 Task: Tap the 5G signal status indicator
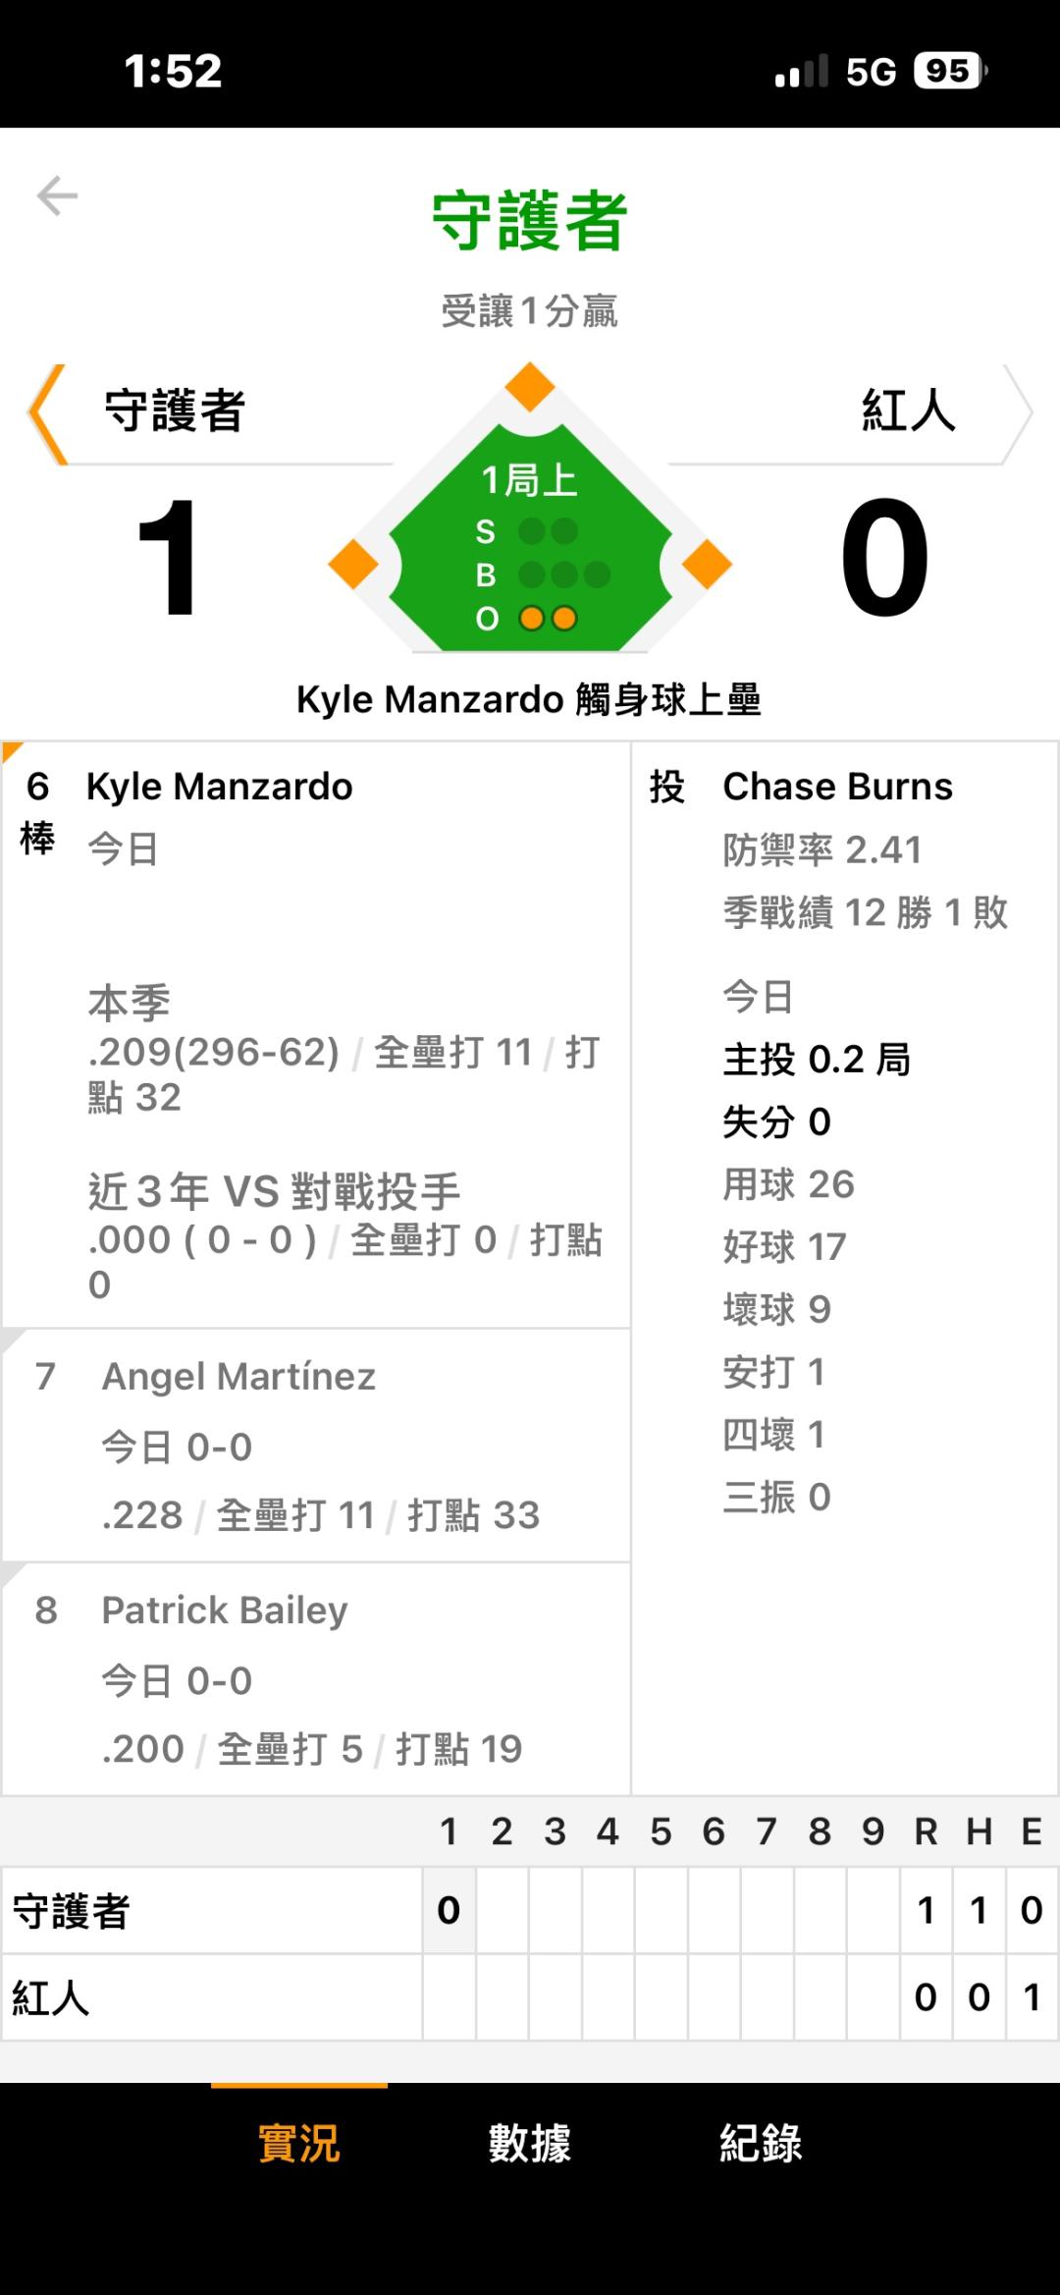tap(872, 72)
